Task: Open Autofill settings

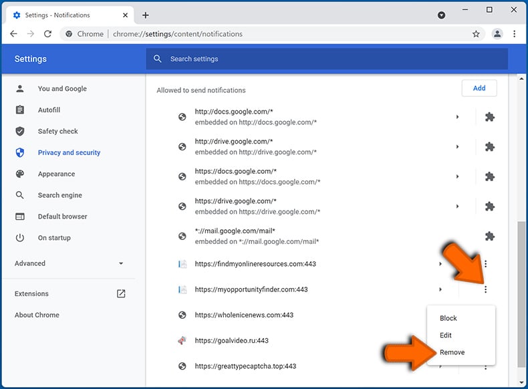Action: pyautogui.click(x=49, y=110)
